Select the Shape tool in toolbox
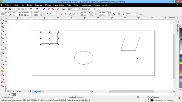 coord(2,23)
